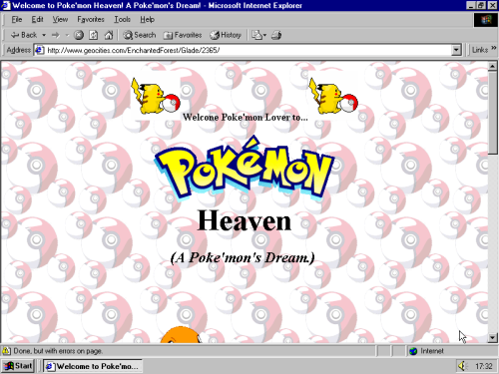
Task: Restore down the Internet Explorer window
Action: point(481,5)
